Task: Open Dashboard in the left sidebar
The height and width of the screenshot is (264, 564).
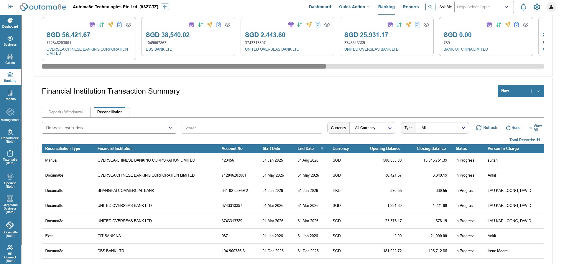Action: click(10, 23)
